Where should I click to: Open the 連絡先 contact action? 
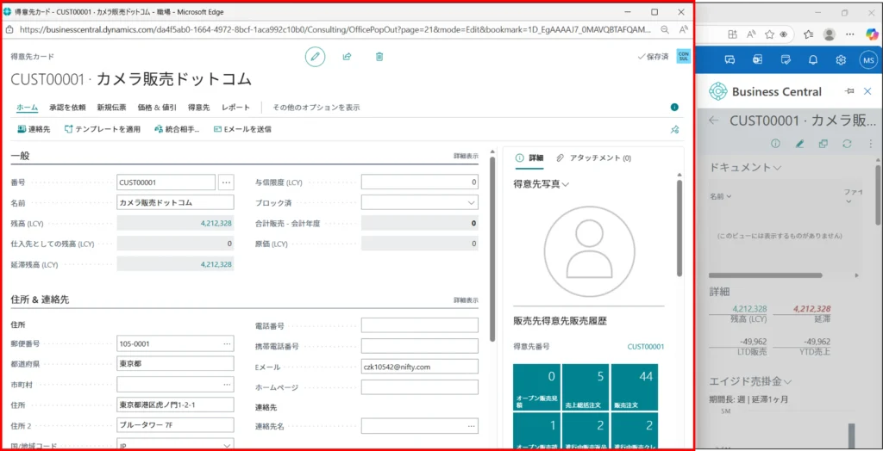point(34,129)
